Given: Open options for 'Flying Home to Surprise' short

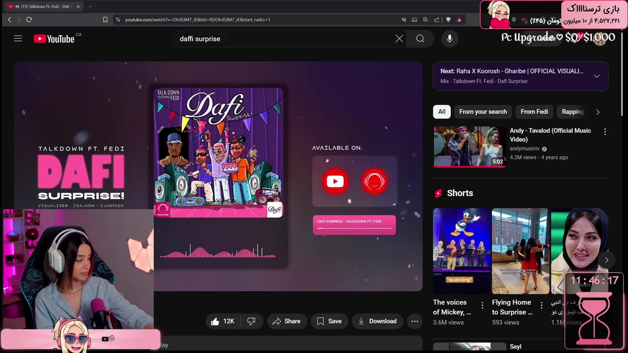Looking at the screenshot, I should pyautogui.click(x=541, y=305).
